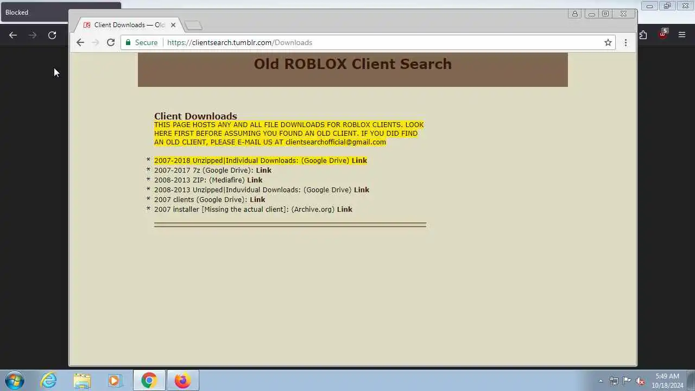
Task: Click the muted volume tray icon
Action: 640,381
